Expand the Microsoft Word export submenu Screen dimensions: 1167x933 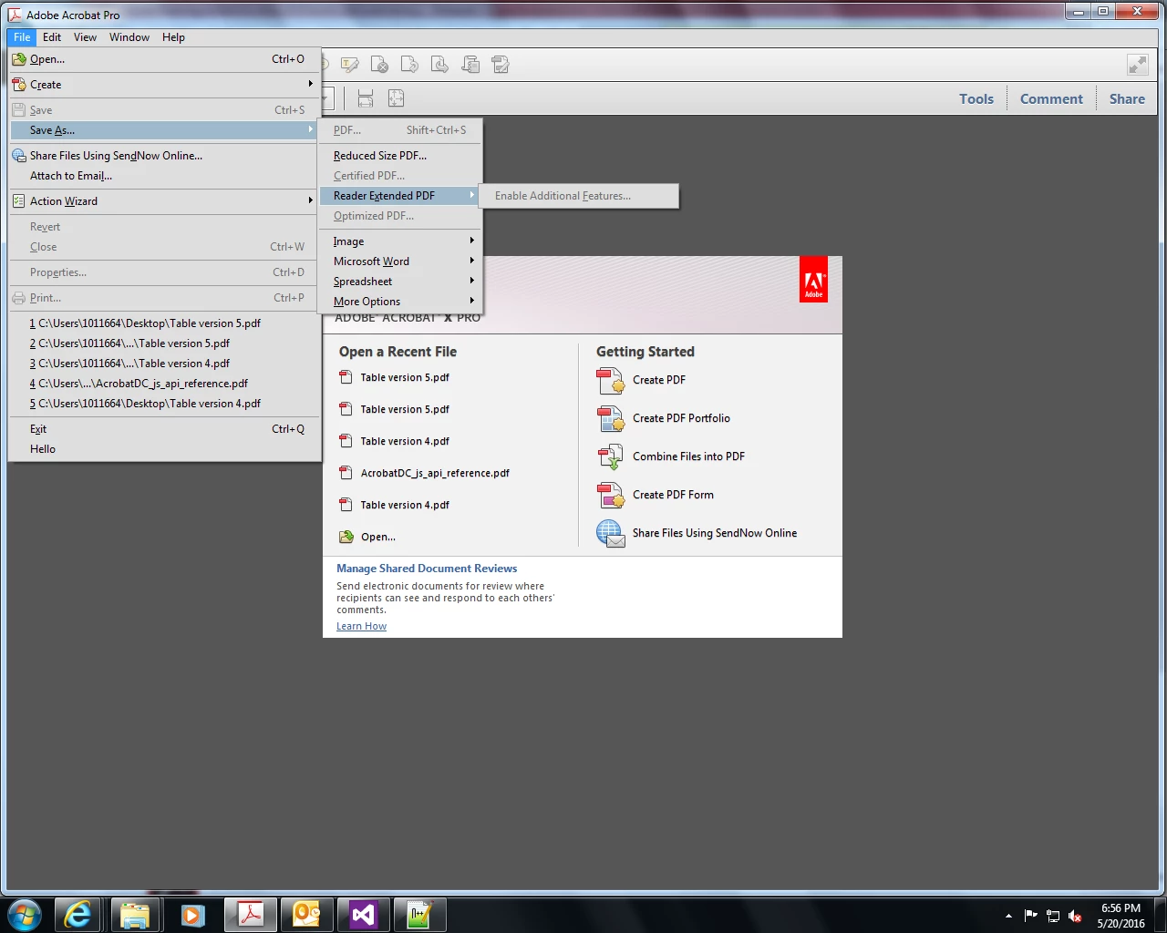point(399,261)
